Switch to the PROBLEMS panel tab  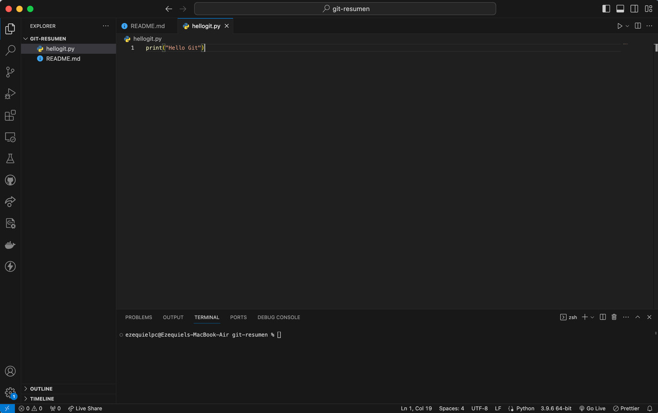click(139, 317)
